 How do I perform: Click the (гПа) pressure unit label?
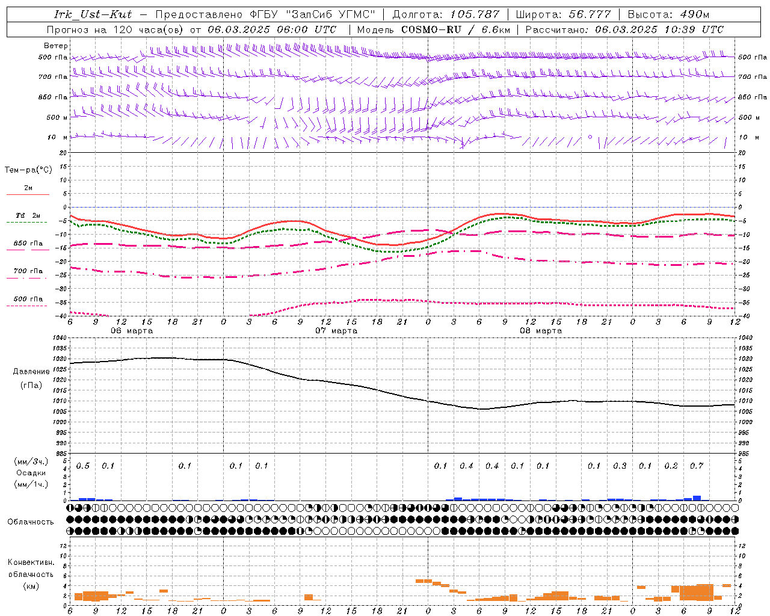coord(31,386)
